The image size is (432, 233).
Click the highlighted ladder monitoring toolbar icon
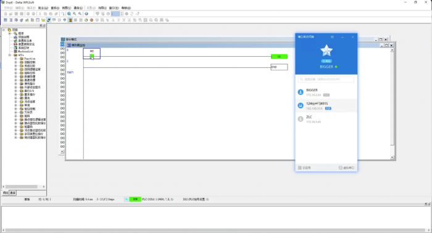click(70, 20)
